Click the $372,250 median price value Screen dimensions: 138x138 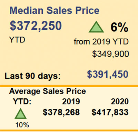36,26
